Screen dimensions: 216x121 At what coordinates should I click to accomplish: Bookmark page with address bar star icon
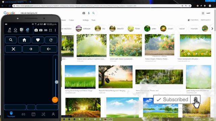pos(190,6)
